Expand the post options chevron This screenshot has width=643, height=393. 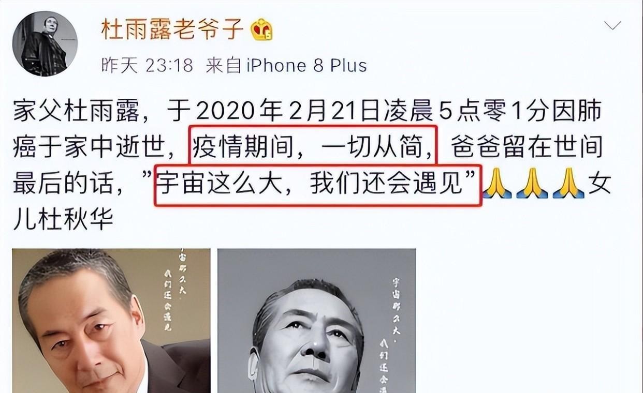point(612,25)
